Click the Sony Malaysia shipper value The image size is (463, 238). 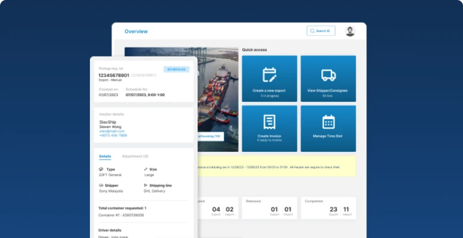[x=111, y=191]
